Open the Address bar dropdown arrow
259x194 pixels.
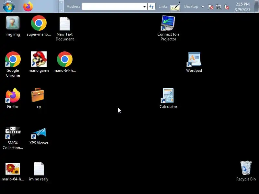pyautogui.click(x=144, y=7)
